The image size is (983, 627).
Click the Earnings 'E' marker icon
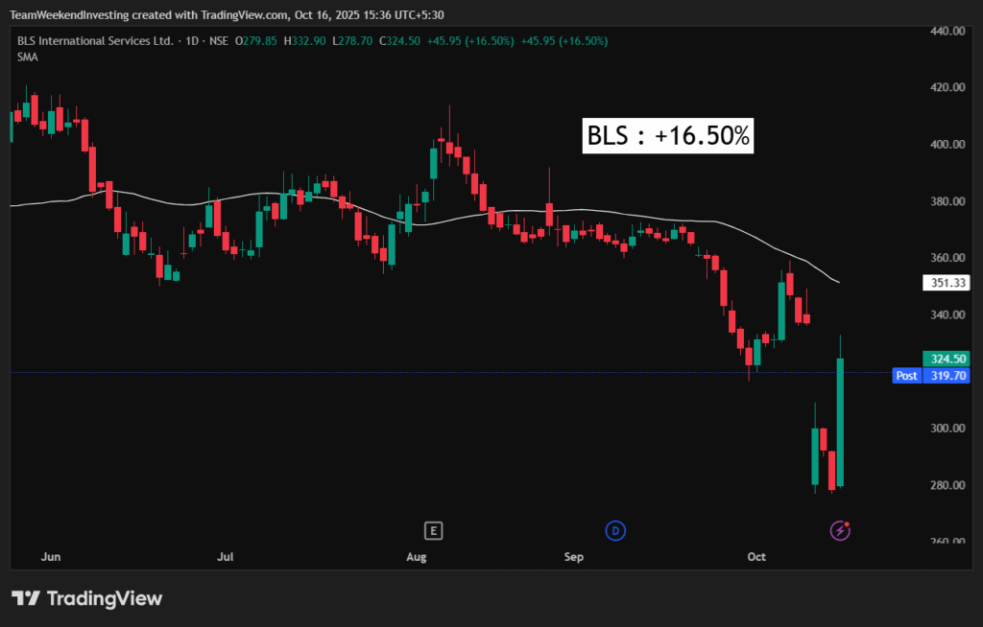click(x=434, y=530)
